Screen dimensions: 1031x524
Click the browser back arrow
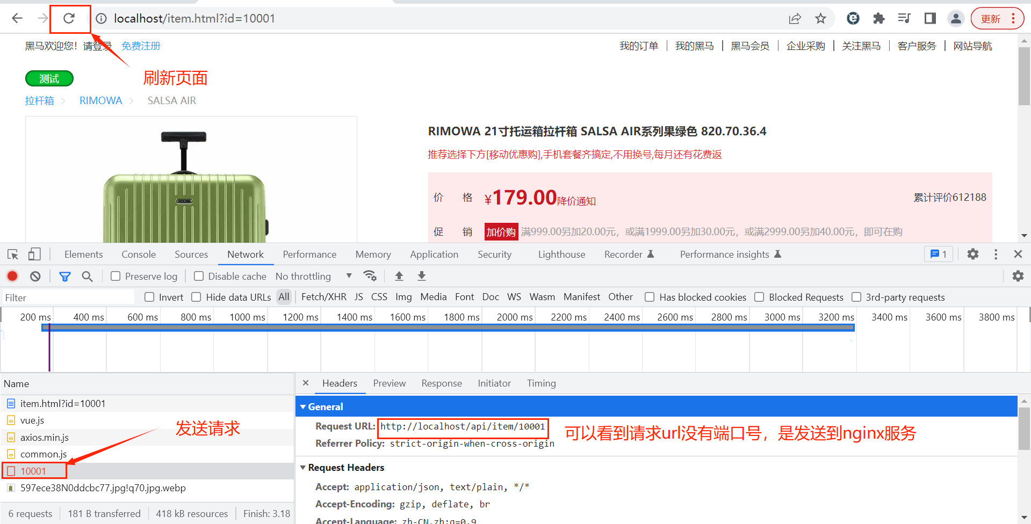click(17, 18)
